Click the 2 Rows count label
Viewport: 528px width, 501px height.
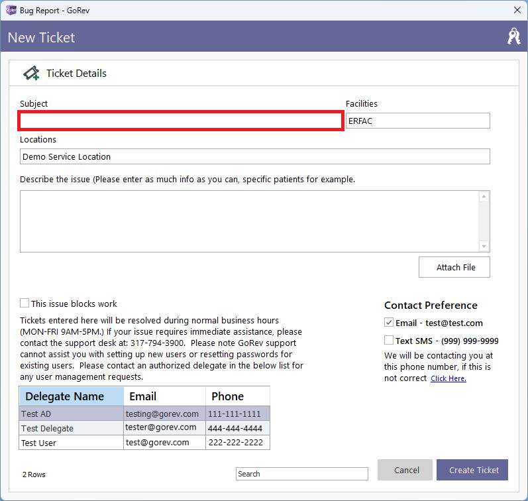coord(34,474)
